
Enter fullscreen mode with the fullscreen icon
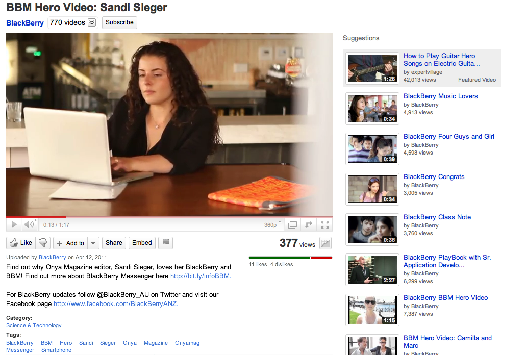coord(324,225)
